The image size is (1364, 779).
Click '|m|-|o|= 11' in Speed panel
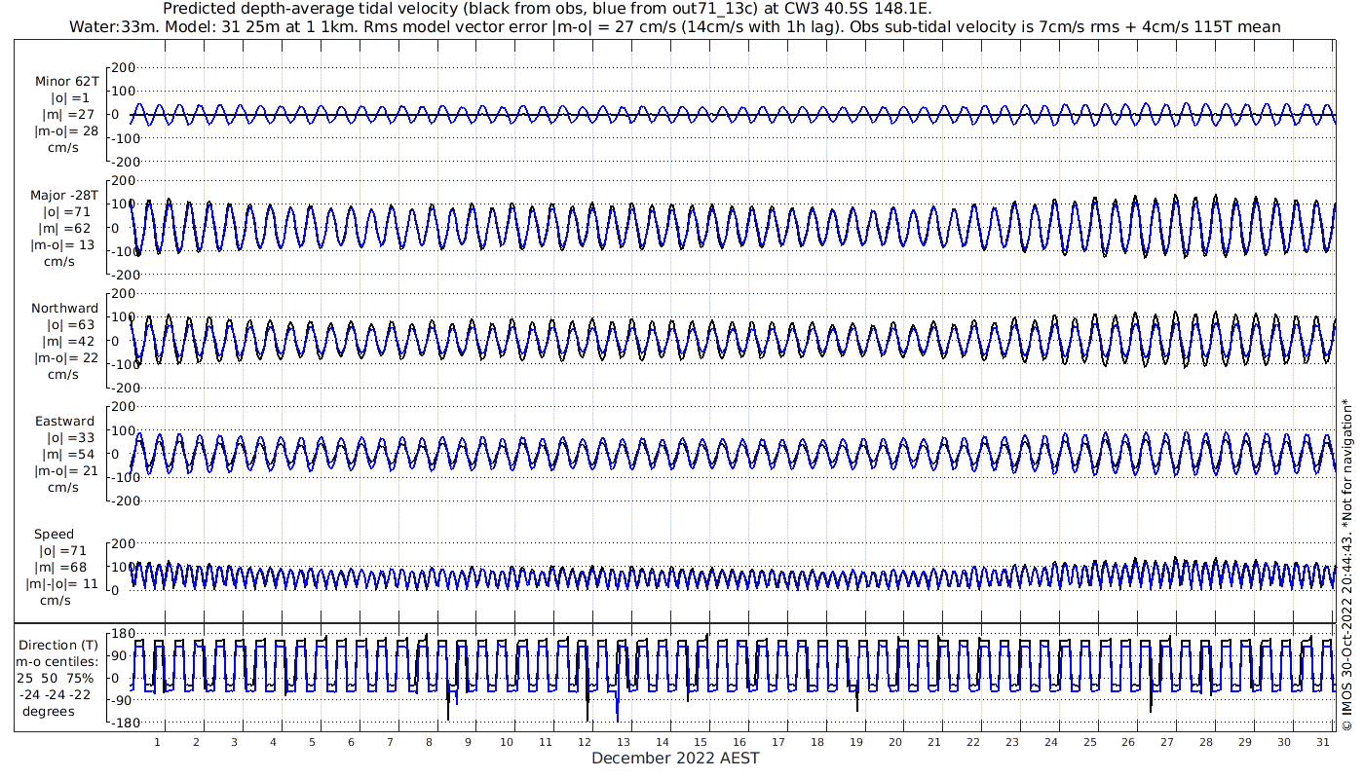click(x=63, y=584)
